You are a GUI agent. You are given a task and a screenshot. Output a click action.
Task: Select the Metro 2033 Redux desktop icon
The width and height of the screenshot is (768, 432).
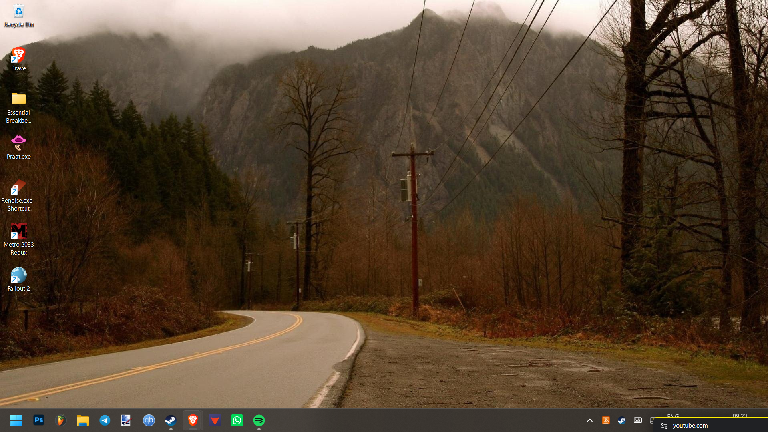tap(18, 239)
